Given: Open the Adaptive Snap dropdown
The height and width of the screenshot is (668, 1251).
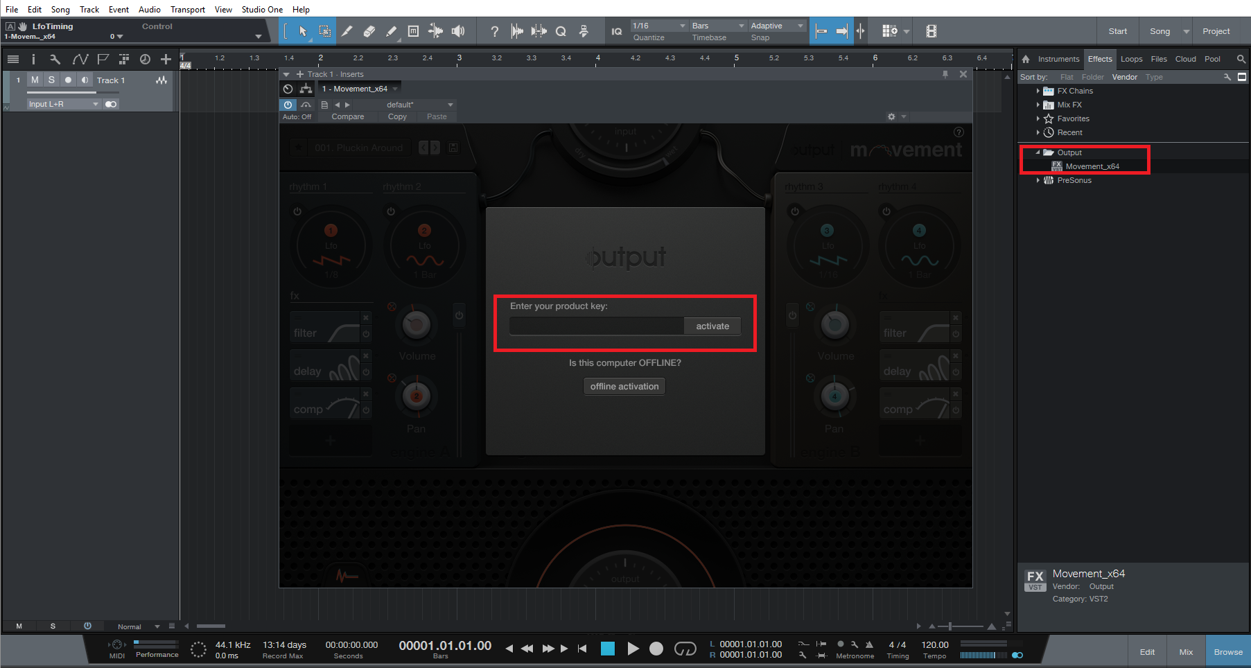Looking at the screenshot, I should 777,26.
